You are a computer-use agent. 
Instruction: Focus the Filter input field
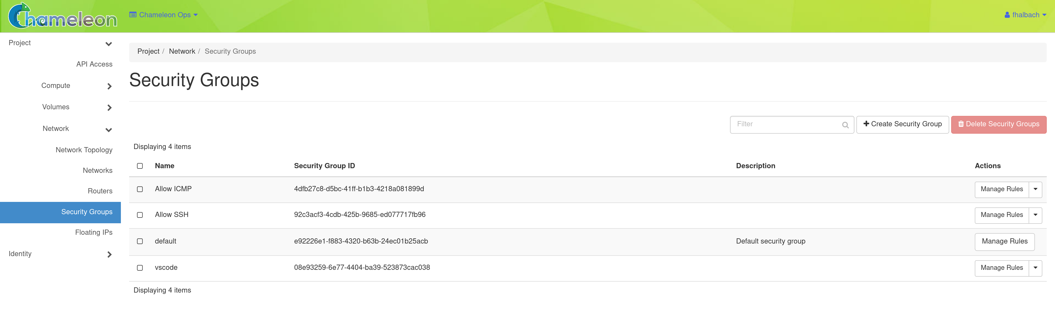pos(792,124)
